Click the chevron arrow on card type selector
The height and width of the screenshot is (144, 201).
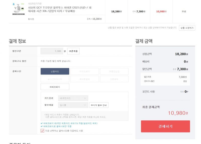click(85, 98)
